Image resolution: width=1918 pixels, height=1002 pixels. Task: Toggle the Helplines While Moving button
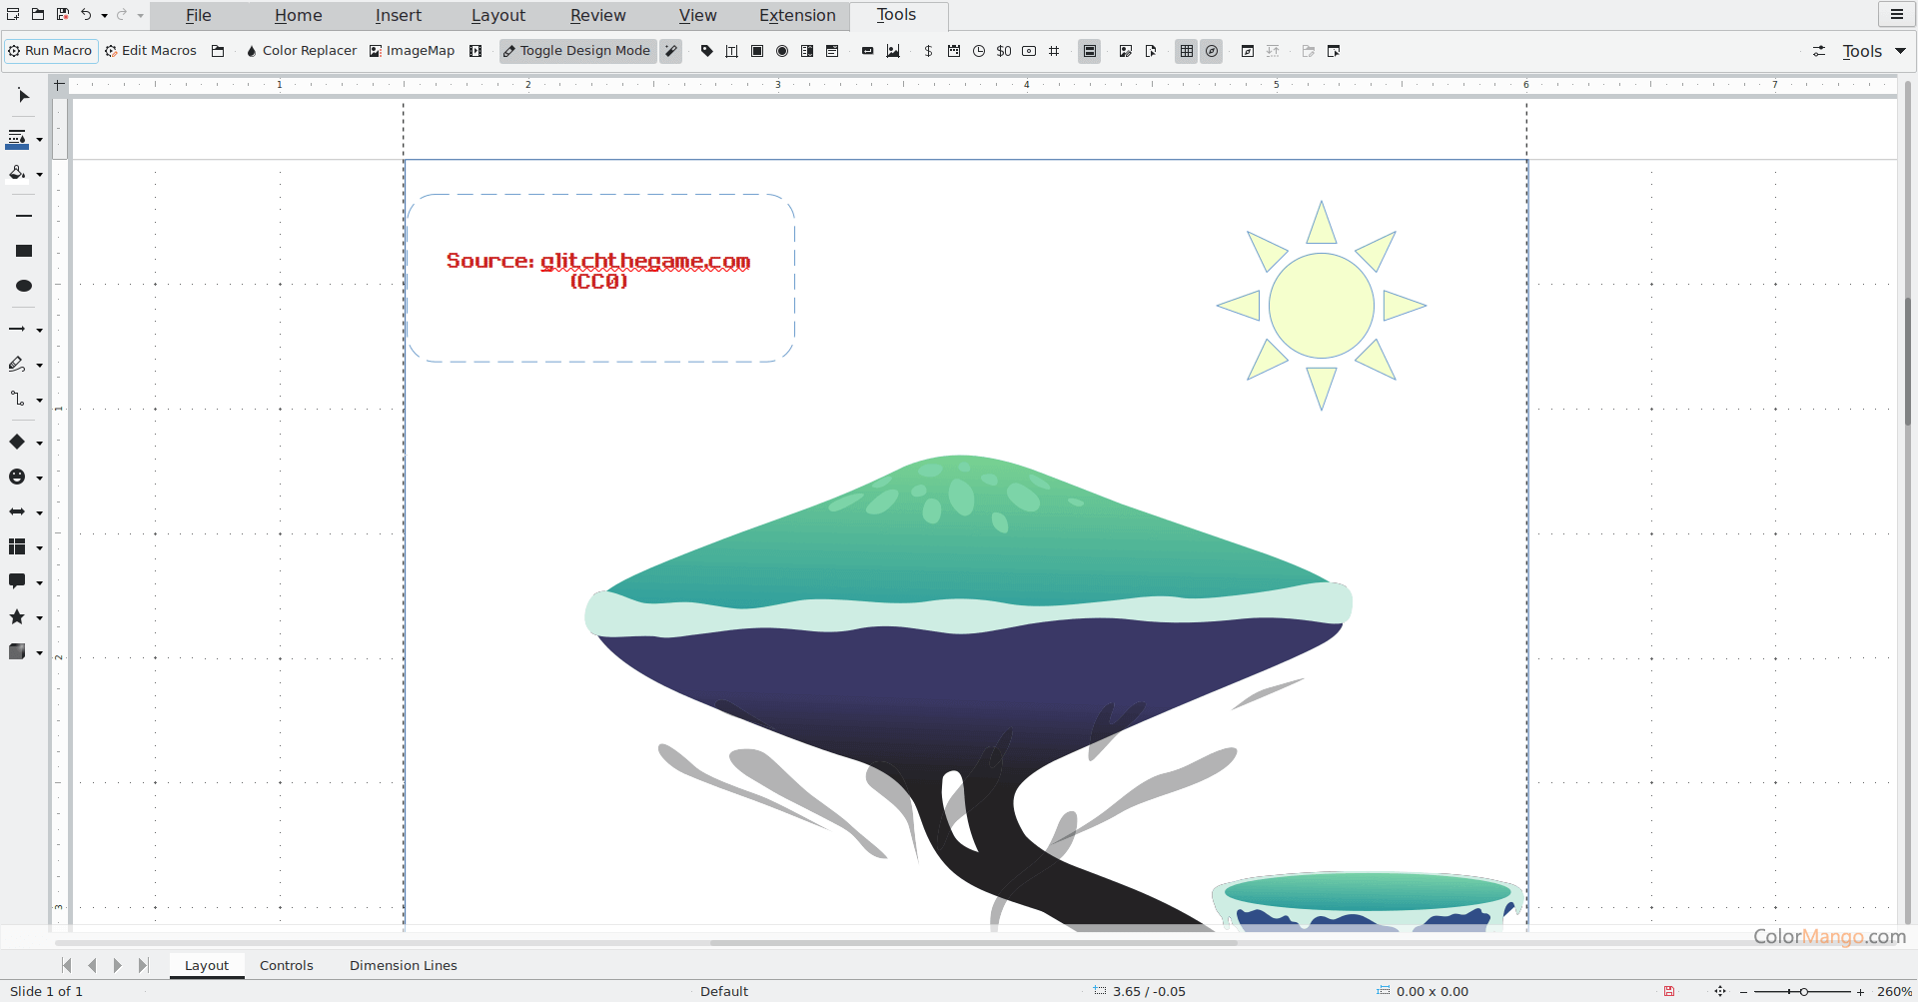pyautogui.click(x=1212, y=51)
